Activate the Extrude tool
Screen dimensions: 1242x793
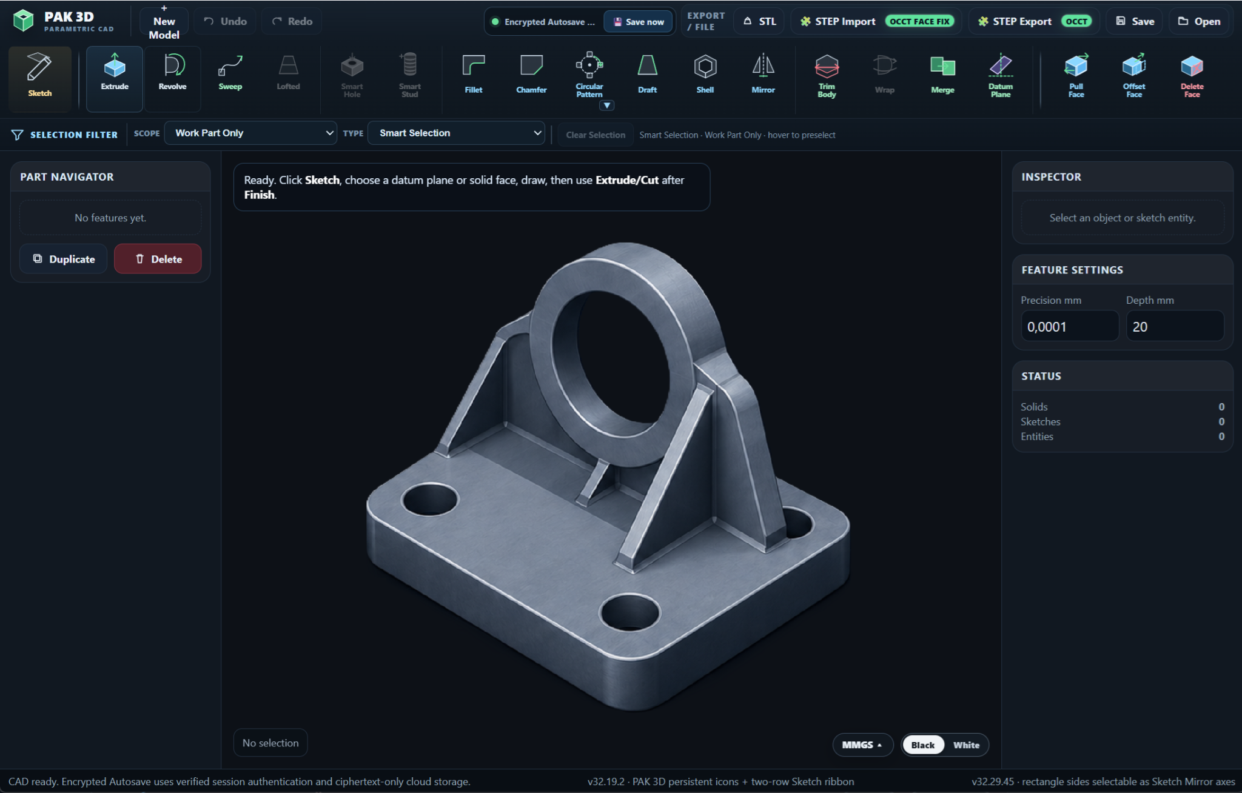[x=115, y=79]
